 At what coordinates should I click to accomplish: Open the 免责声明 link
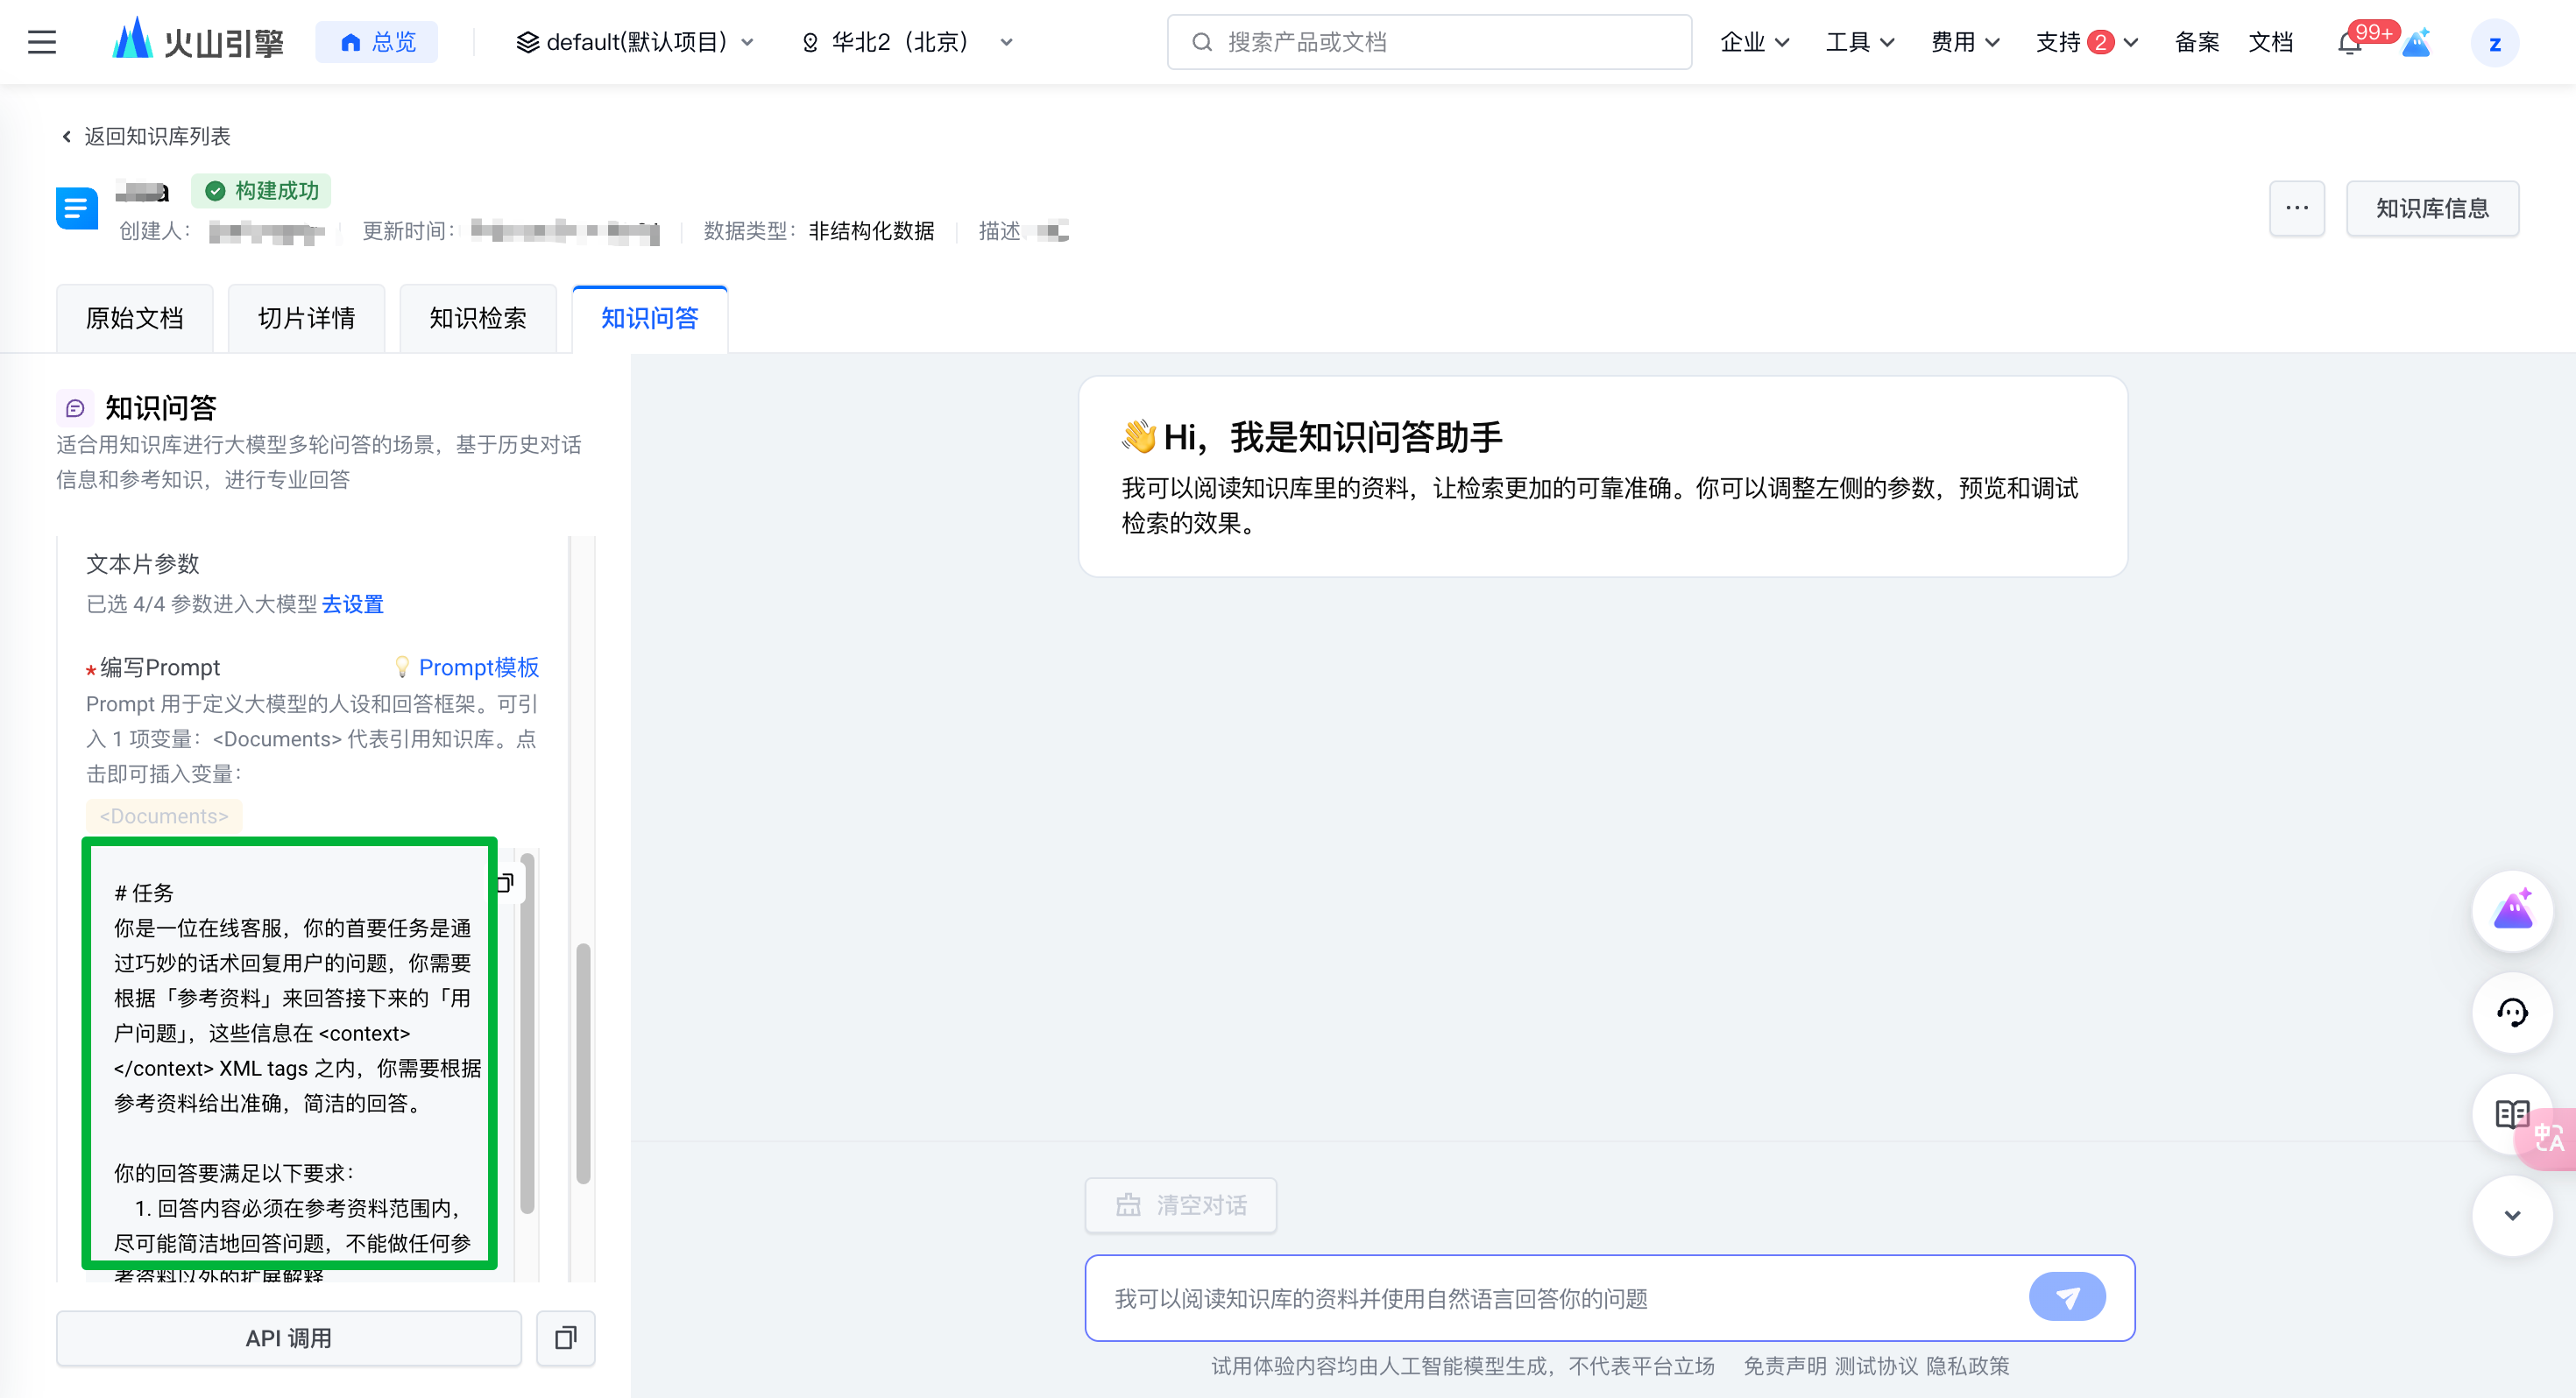point(1785,1366)
